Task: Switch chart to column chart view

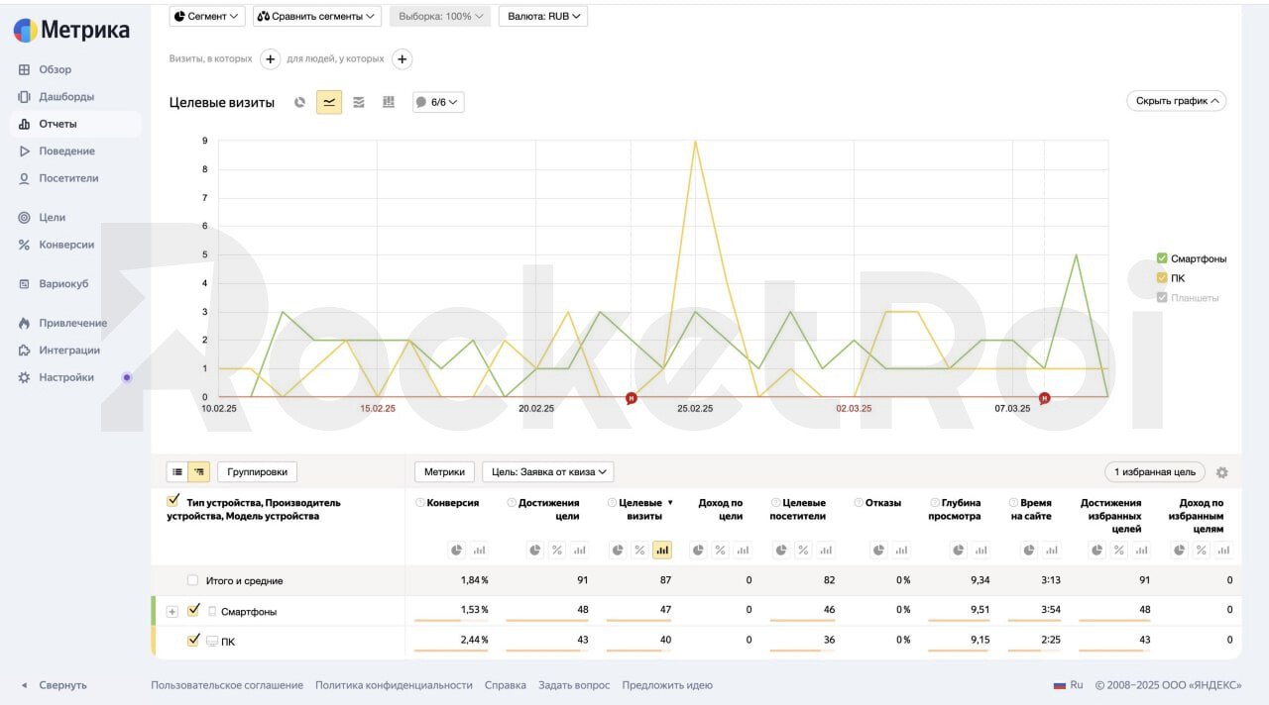Action: click(x=389, y=102)
